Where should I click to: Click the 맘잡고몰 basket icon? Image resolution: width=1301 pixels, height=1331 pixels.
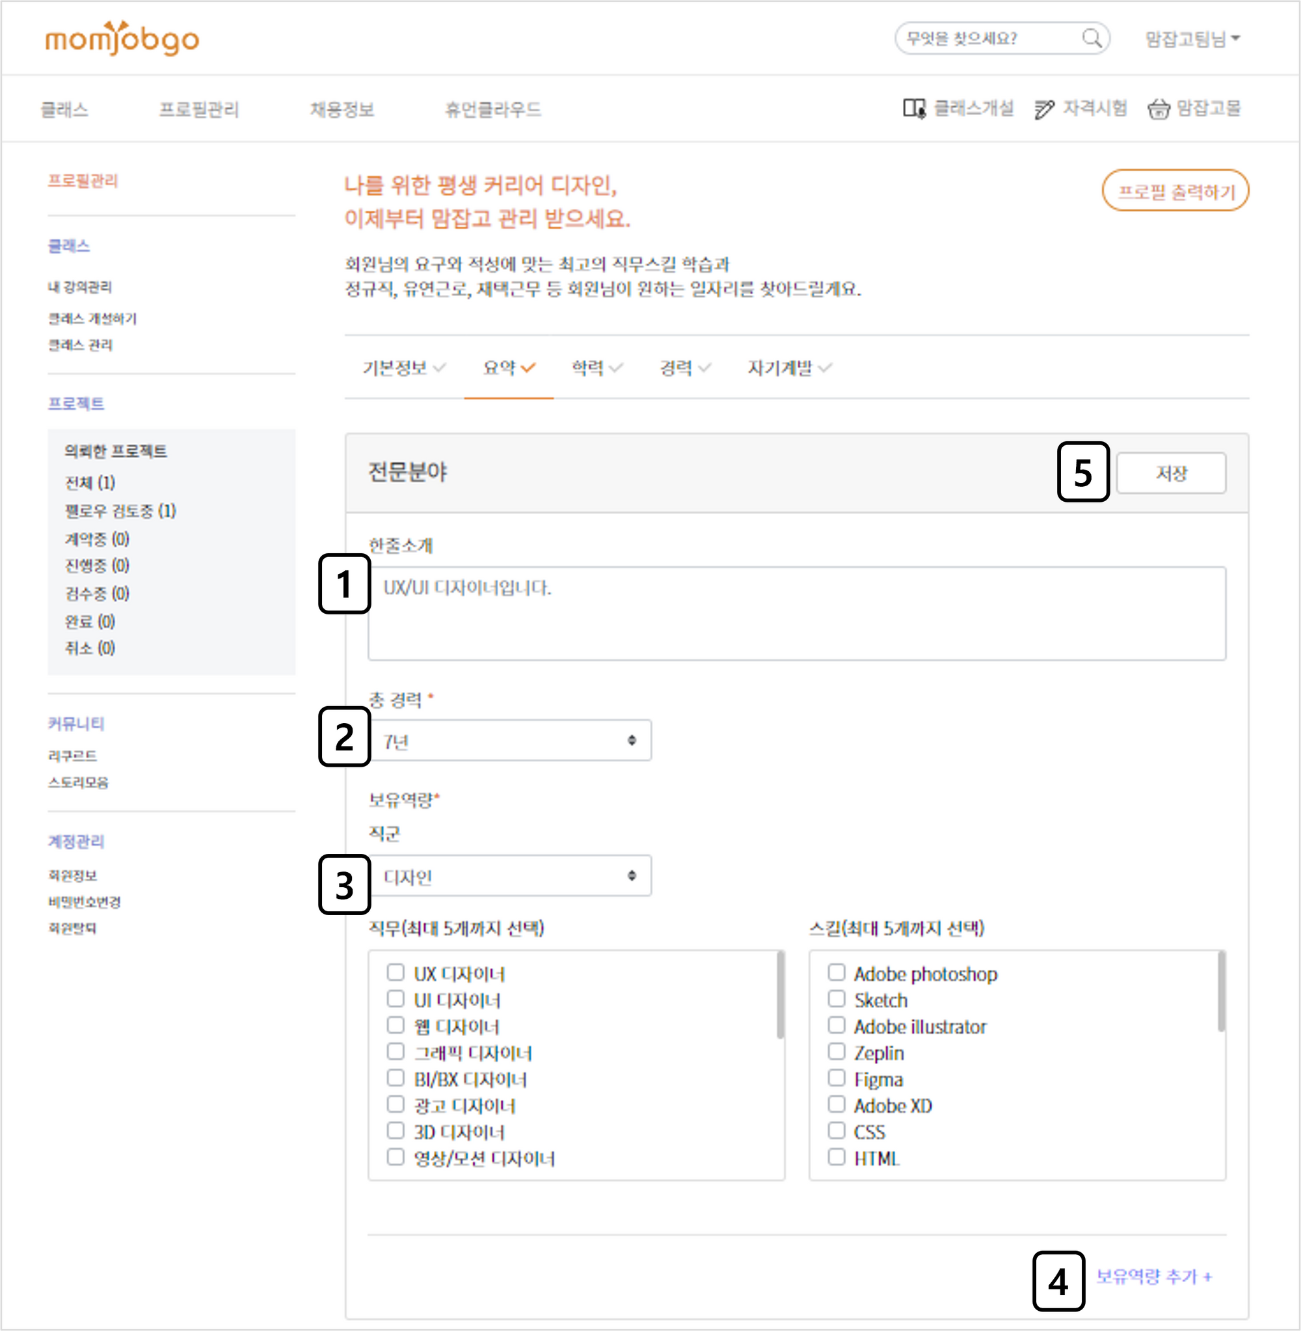1158,109
